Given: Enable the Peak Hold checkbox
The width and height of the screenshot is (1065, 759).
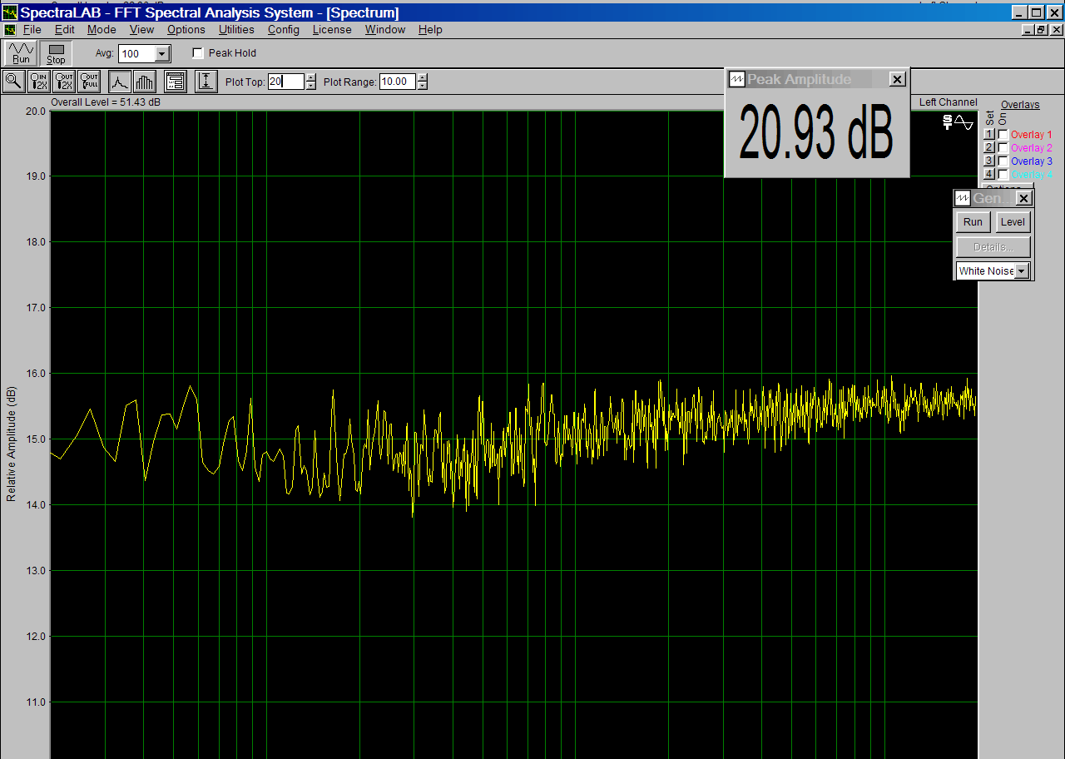Looking at the screenshot, I should pos(198,53).
